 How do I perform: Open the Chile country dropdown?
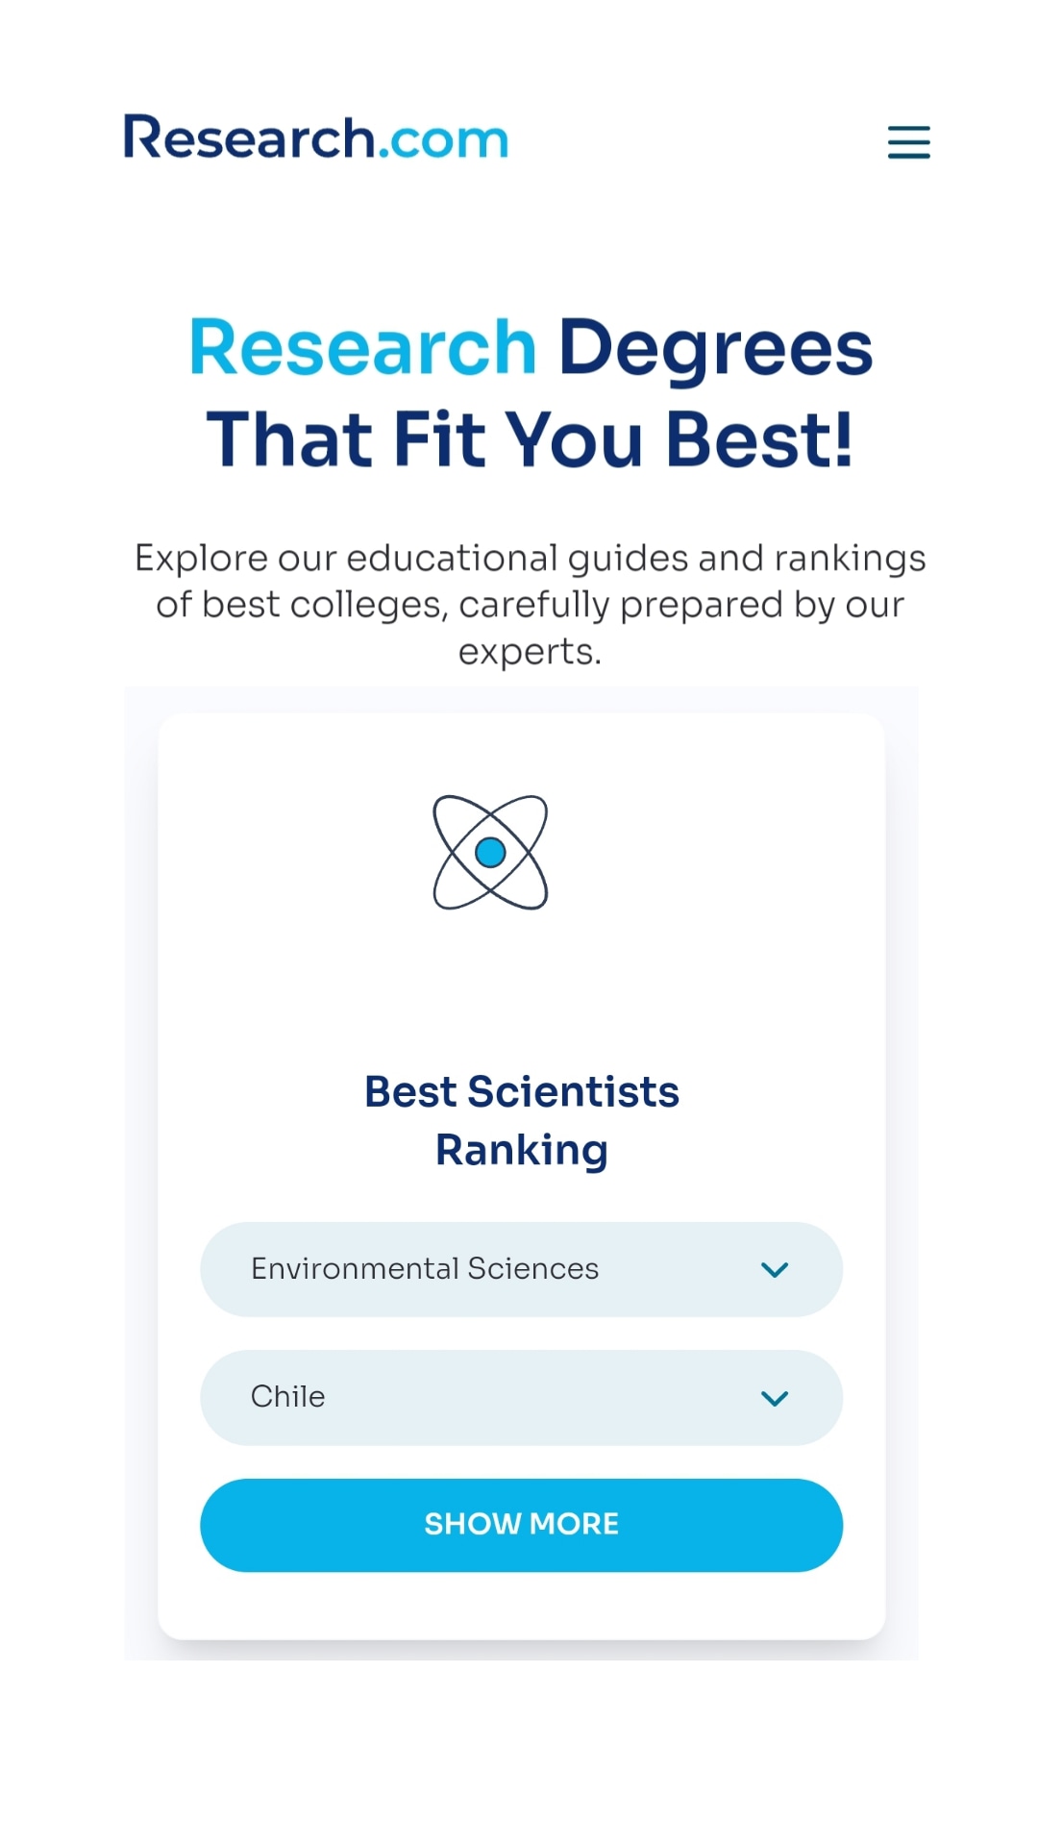click(x=521, y=1398)
